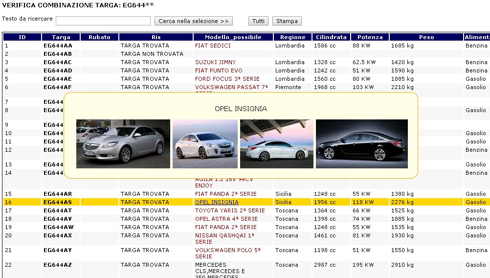Click black Opel Insignia photo
Screen dimensions: 490x278
pyautogui.click(x=361, y=144)
